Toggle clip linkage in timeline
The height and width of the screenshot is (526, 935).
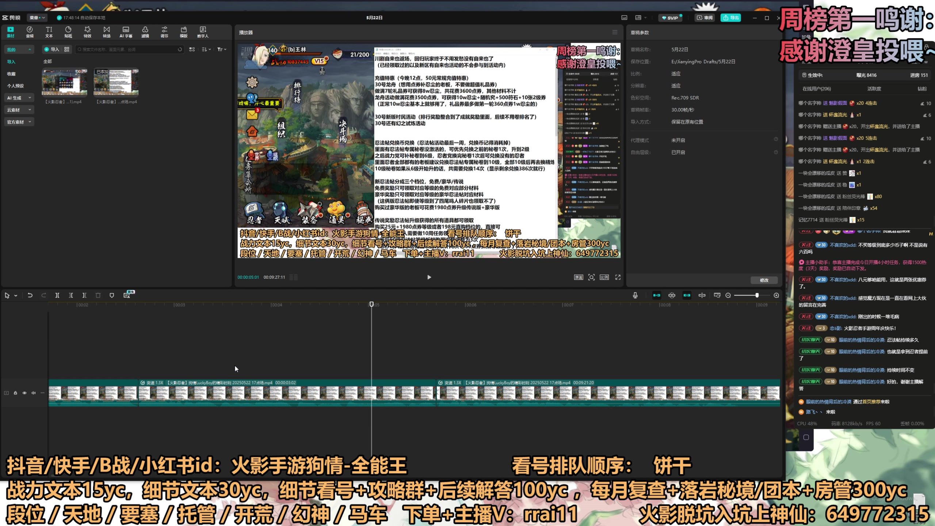coord(687,296)
